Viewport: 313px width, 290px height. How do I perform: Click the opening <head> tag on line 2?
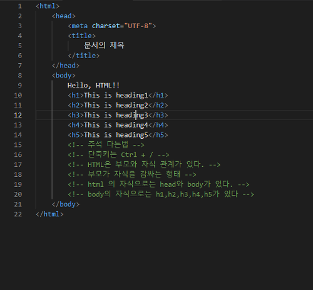pyautogui.click(x=64, y=16)
